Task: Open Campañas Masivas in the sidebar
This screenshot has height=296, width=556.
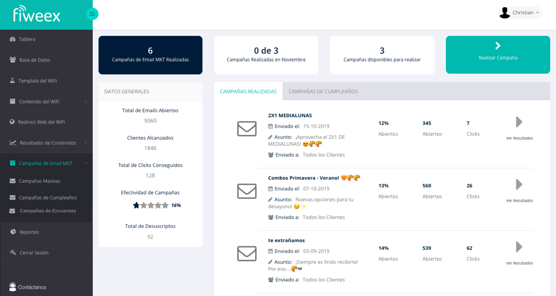Action: pos(40,181)
